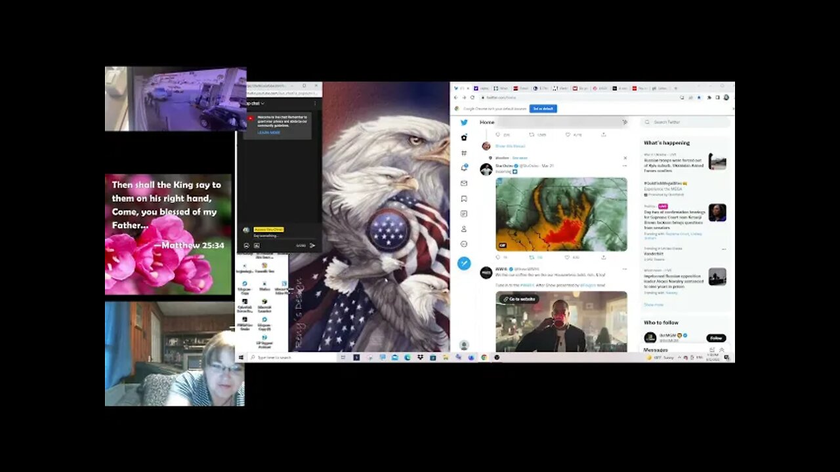This screenshot has height=472, width=840.
Task: Open the Lists icon in Twitter sidebar
Action: [464, 214]
